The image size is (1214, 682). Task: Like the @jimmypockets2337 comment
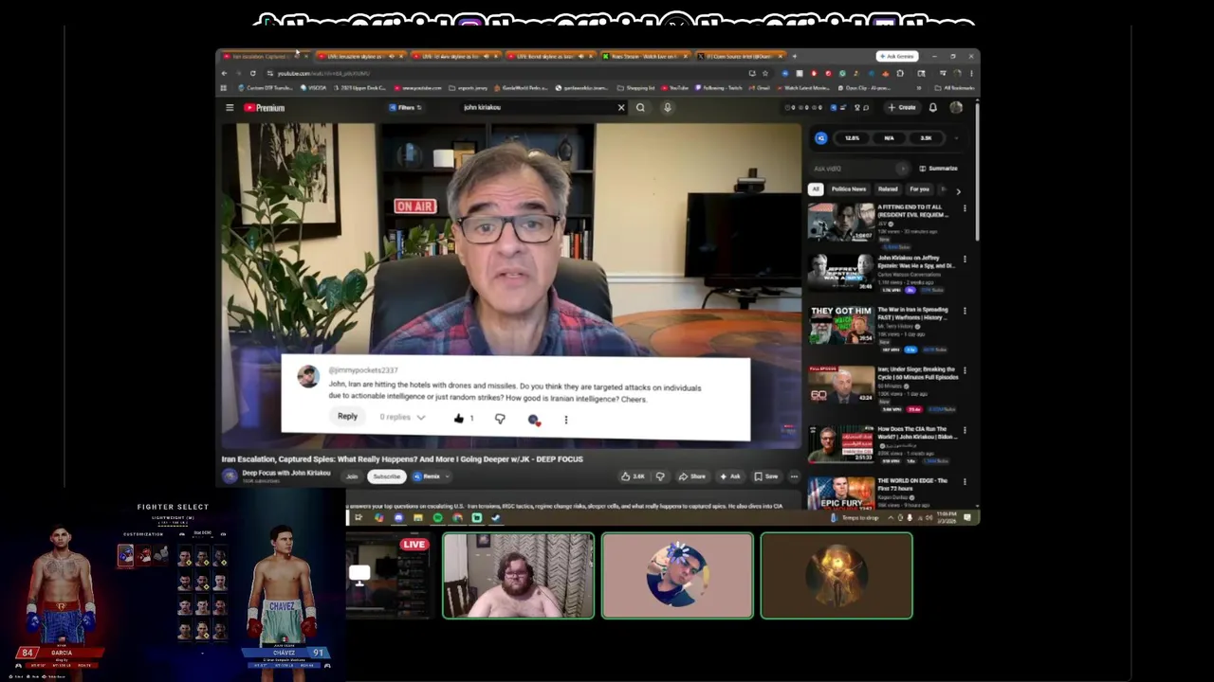[x=459, y=418]
